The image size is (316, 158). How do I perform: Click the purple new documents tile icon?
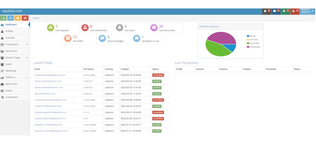pyautogui.click(x=154, y=28)
